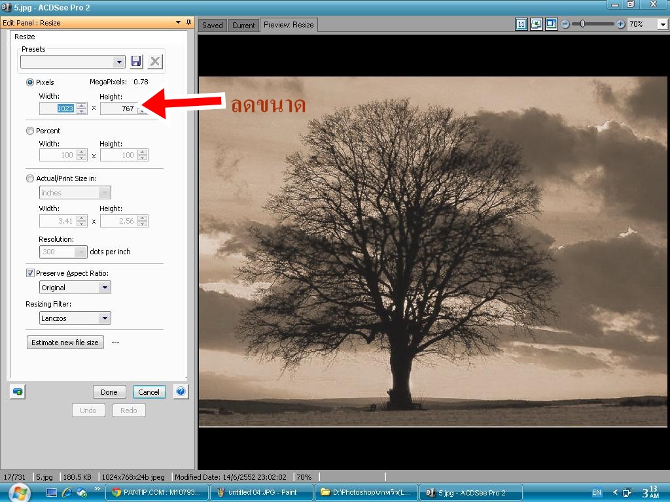Click the show full screen preview icon
The height and width of the screenshot is (502, 670).
(x=551, y=24)
